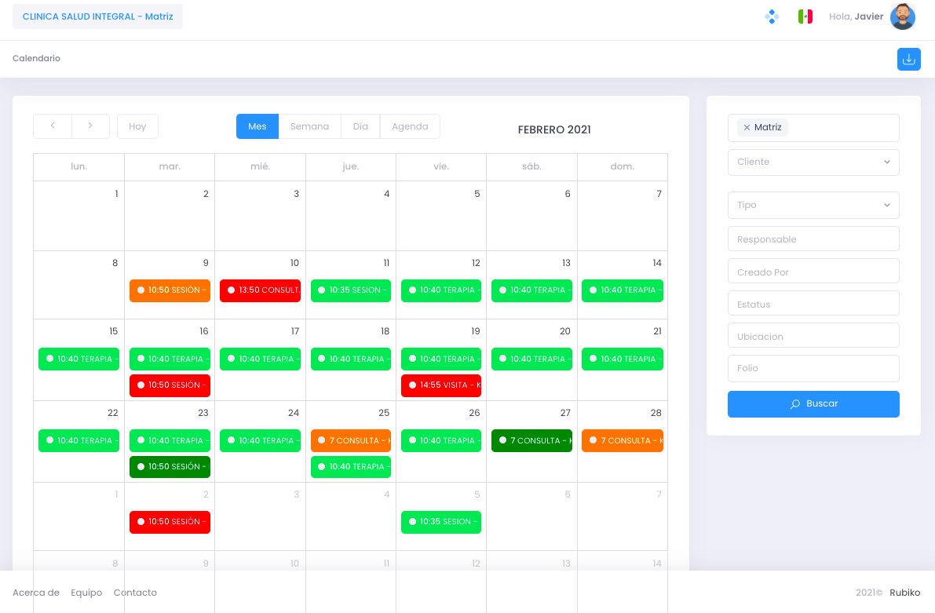
Task: Open the red 13:50 CONSULTA event on day 10
Action: [260, 290]
